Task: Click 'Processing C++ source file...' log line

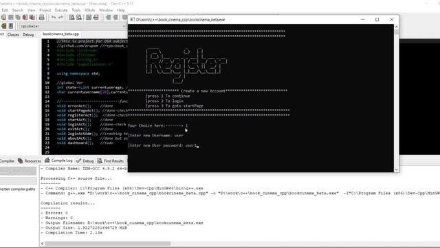Action: pyautogui.click(x=76, y=178)
